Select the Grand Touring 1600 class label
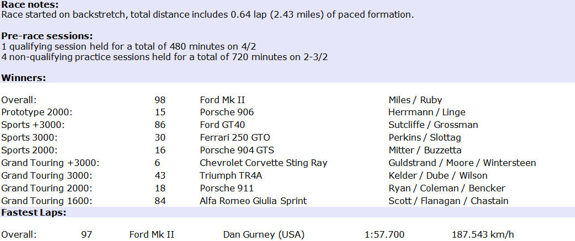Screen dimensions: 575x241 tap(46, 201)
